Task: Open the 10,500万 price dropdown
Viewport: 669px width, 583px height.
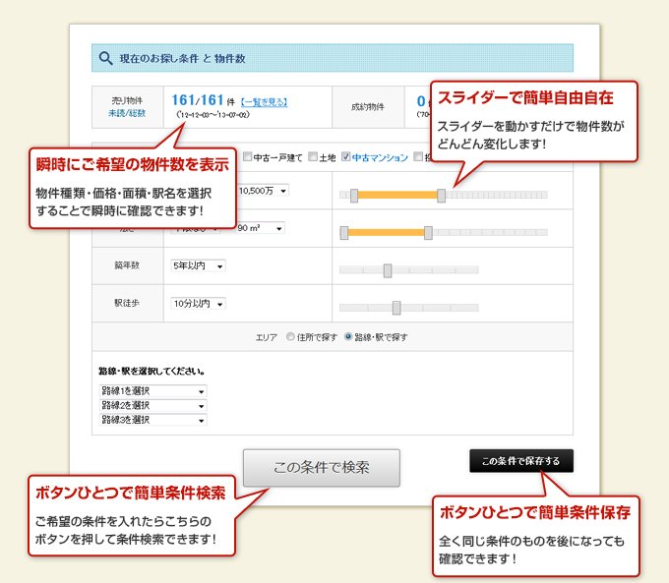Action: coord(263,191)
